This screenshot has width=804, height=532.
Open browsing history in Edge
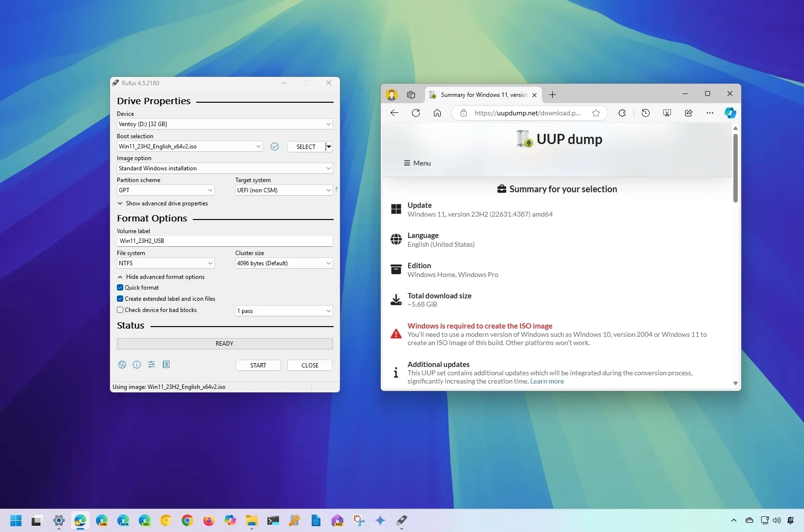coord(645,113)
